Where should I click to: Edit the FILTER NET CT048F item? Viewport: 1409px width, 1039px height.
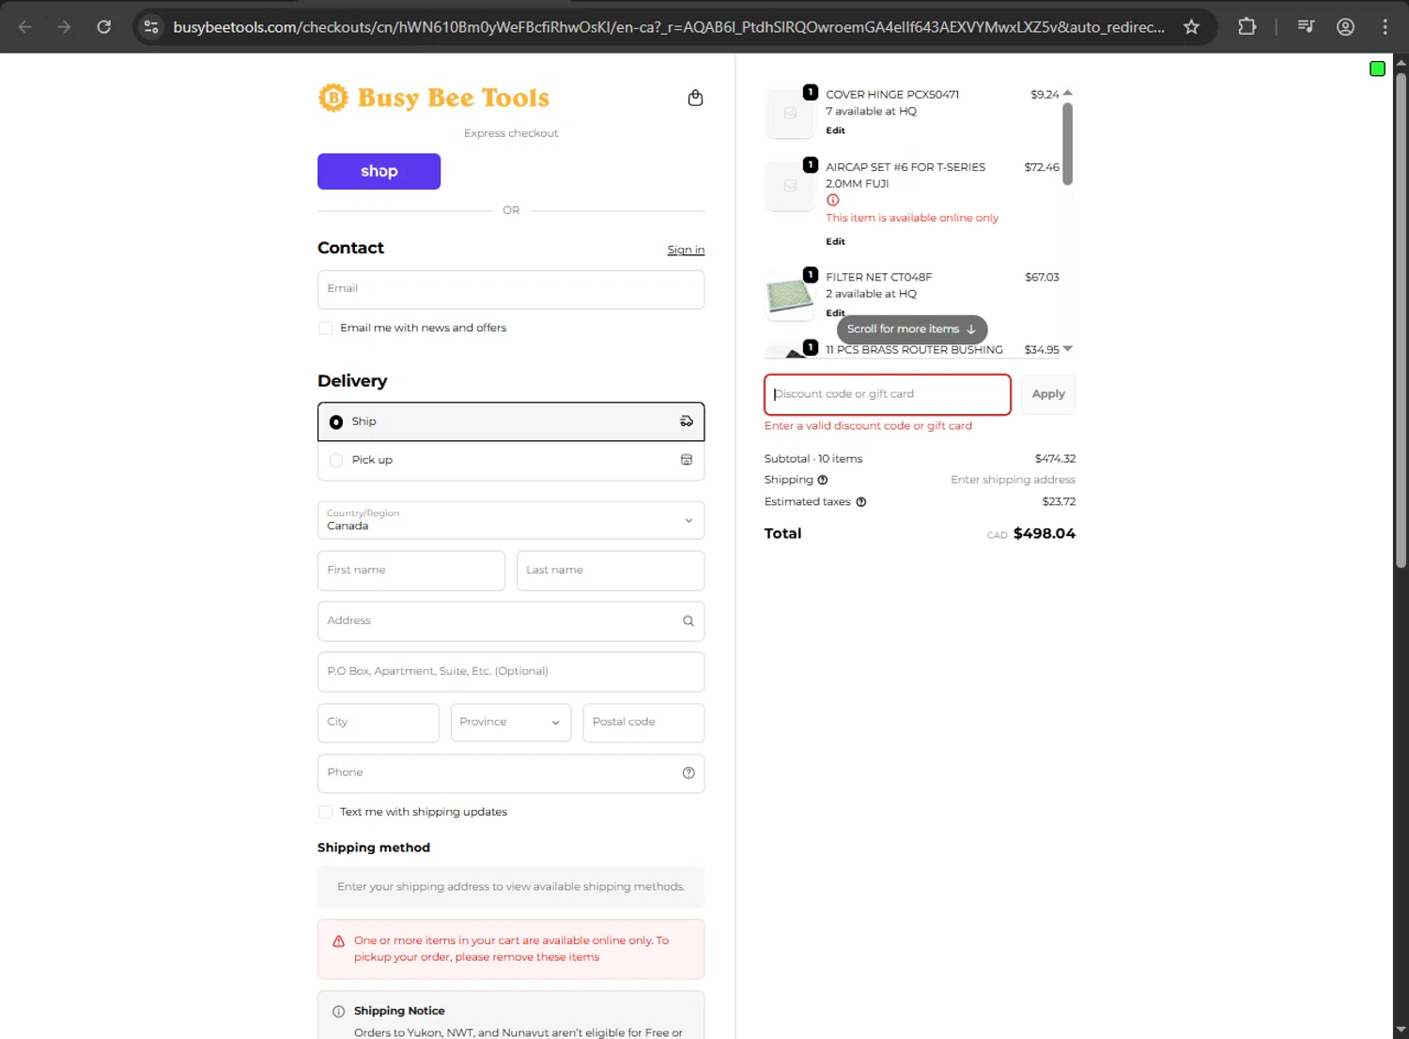coord(835,313)
